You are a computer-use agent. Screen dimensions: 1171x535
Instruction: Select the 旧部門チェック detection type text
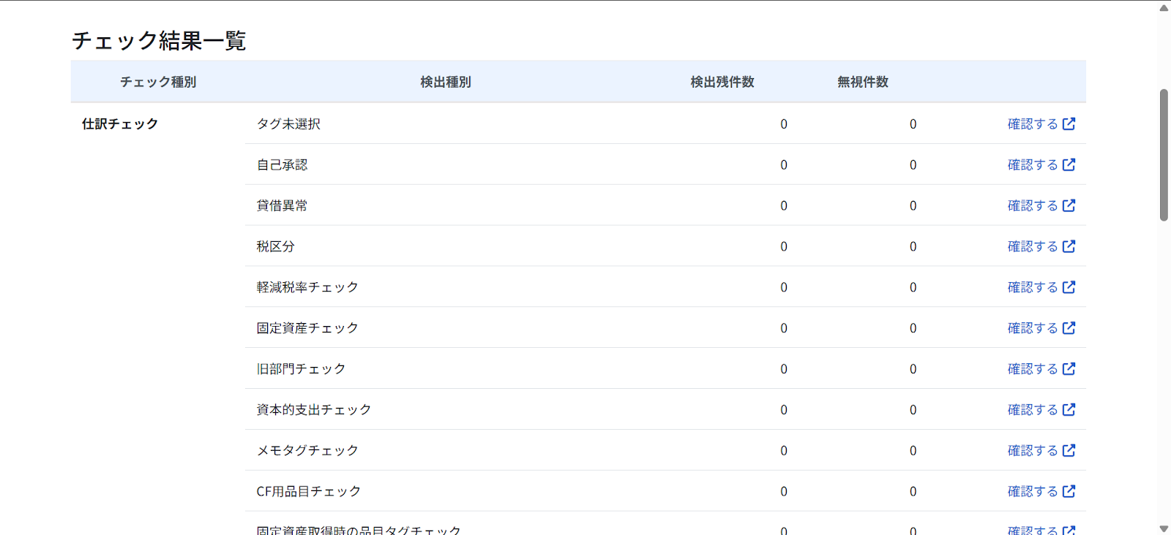[301, 370]
